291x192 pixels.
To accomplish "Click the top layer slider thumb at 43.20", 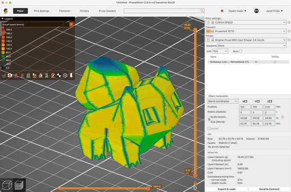I will 195,29.
